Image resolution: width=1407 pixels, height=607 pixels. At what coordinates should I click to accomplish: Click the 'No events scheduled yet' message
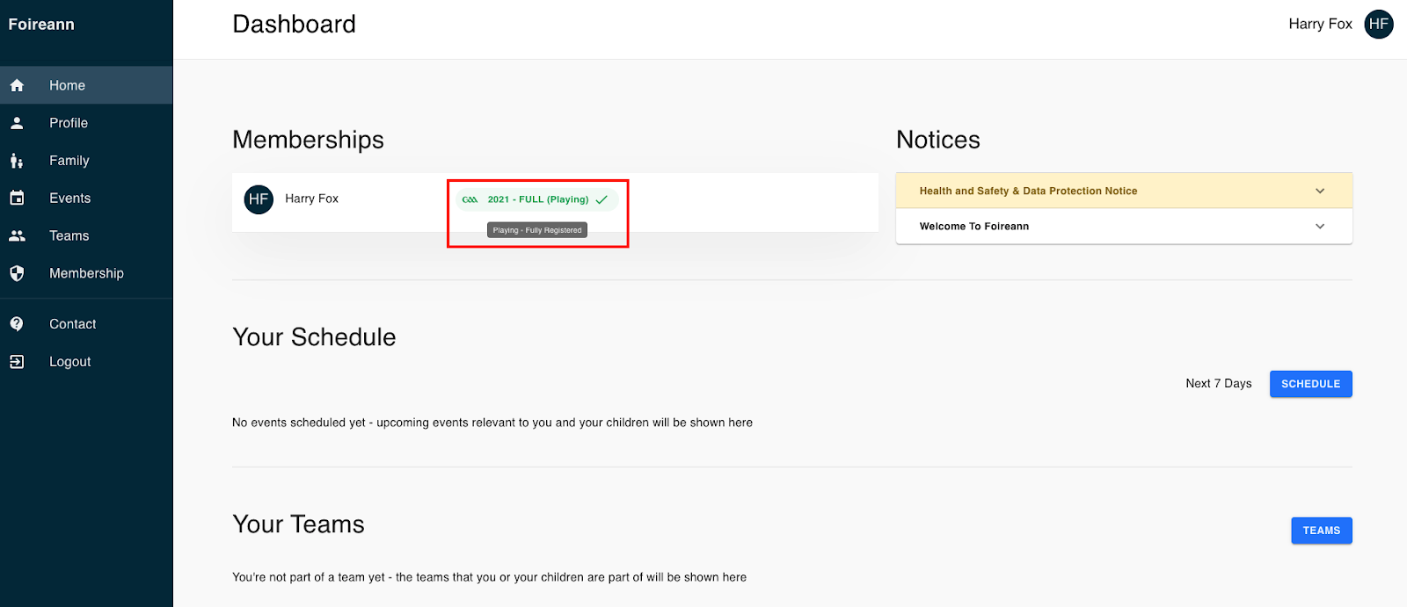[x=492, y=423]
